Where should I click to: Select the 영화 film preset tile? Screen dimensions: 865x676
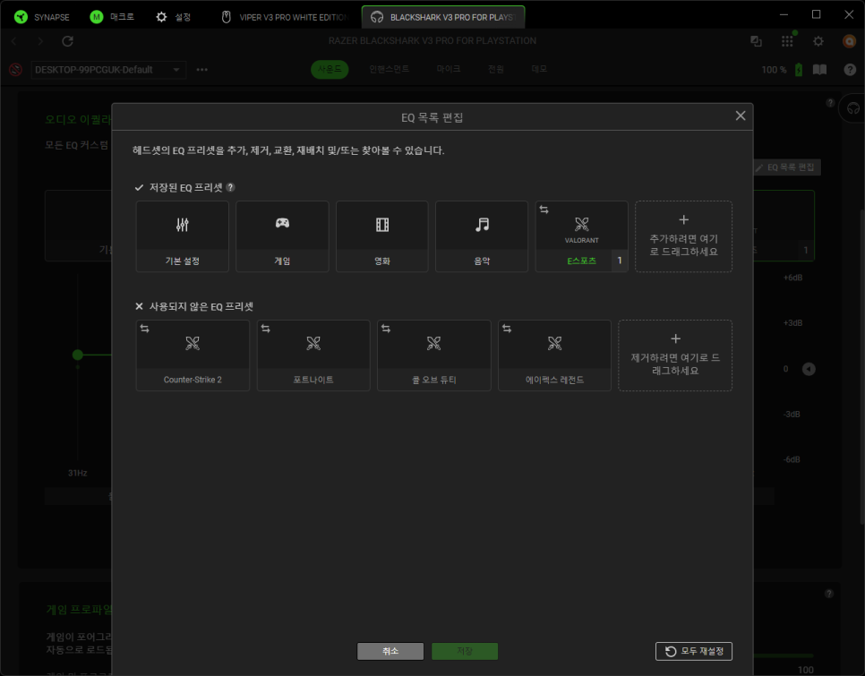382,235
